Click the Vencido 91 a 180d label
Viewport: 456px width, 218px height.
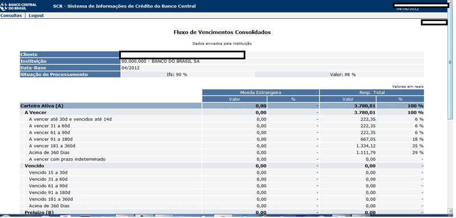(50, 192)
